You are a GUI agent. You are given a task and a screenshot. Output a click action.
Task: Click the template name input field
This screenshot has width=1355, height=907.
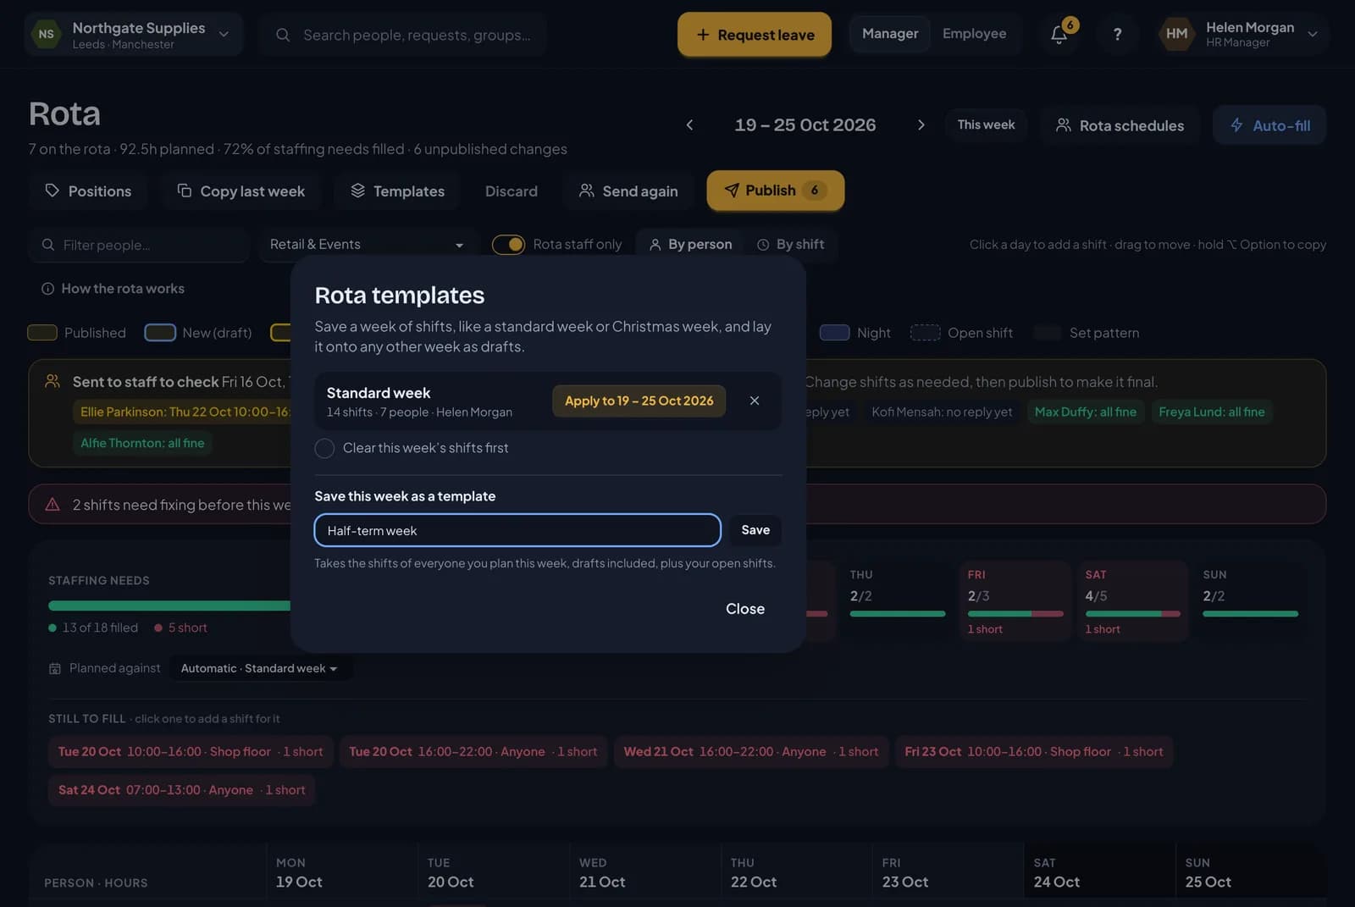point(517,530)
